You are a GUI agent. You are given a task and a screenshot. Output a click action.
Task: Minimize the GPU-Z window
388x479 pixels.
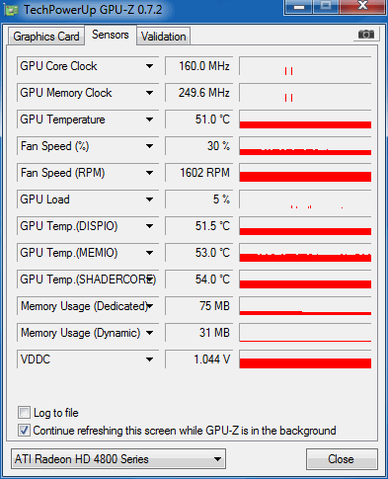[298, 6]
